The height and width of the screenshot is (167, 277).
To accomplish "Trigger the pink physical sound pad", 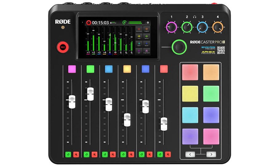I will 211,136.
